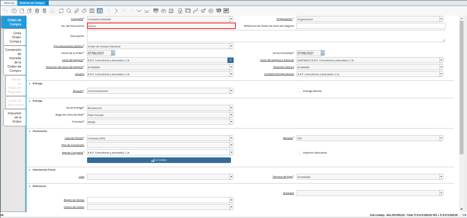Click the refresh arrows toolbar icon
Image resolution: width=467 pixels, height=218 pixels.
(61, 11)
